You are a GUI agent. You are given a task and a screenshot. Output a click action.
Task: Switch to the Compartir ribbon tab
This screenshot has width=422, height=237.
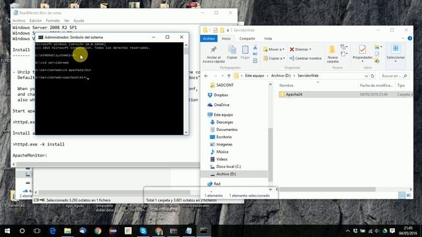[x=247, y=39]
